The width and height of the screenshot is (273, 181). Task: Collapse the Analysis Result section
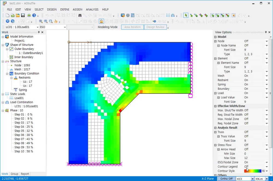pos(215,128)
